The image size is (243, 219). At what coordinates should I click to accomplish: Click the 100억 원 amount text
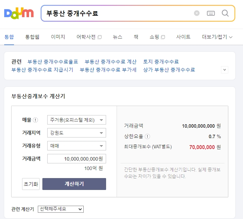93,168
